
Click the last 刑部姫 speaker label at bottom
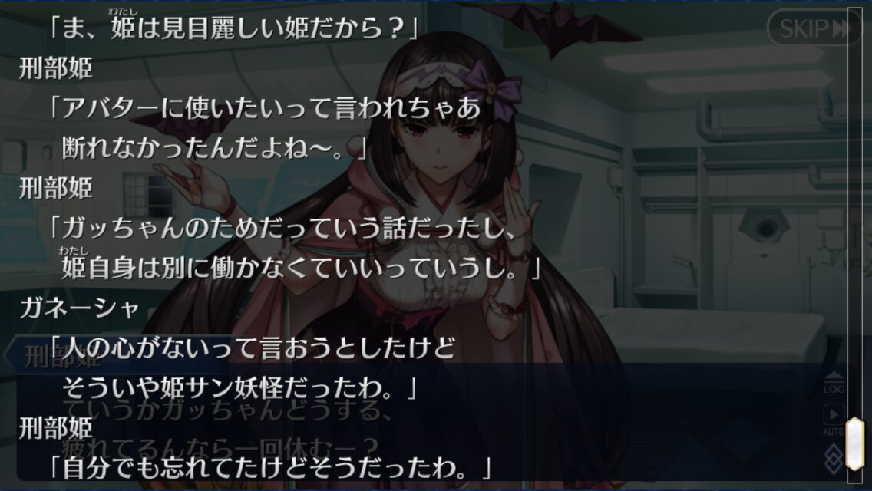[55, 428]
